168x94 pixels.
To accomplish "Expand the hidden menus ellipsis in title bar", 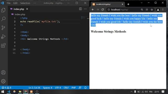I will point(35,3).
